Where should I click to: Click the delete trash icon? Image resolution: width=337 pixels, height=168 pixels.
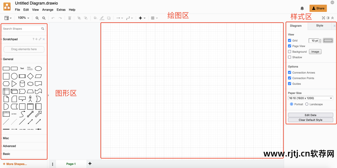(x=70, y=18)
